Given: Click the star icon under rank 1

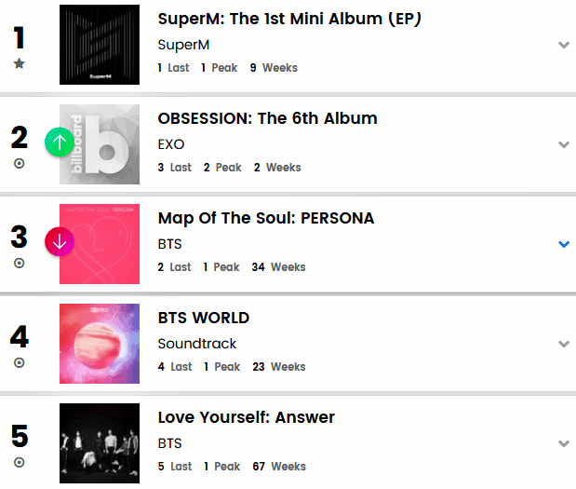Looking at the screenshot, I should coord(20,64).
